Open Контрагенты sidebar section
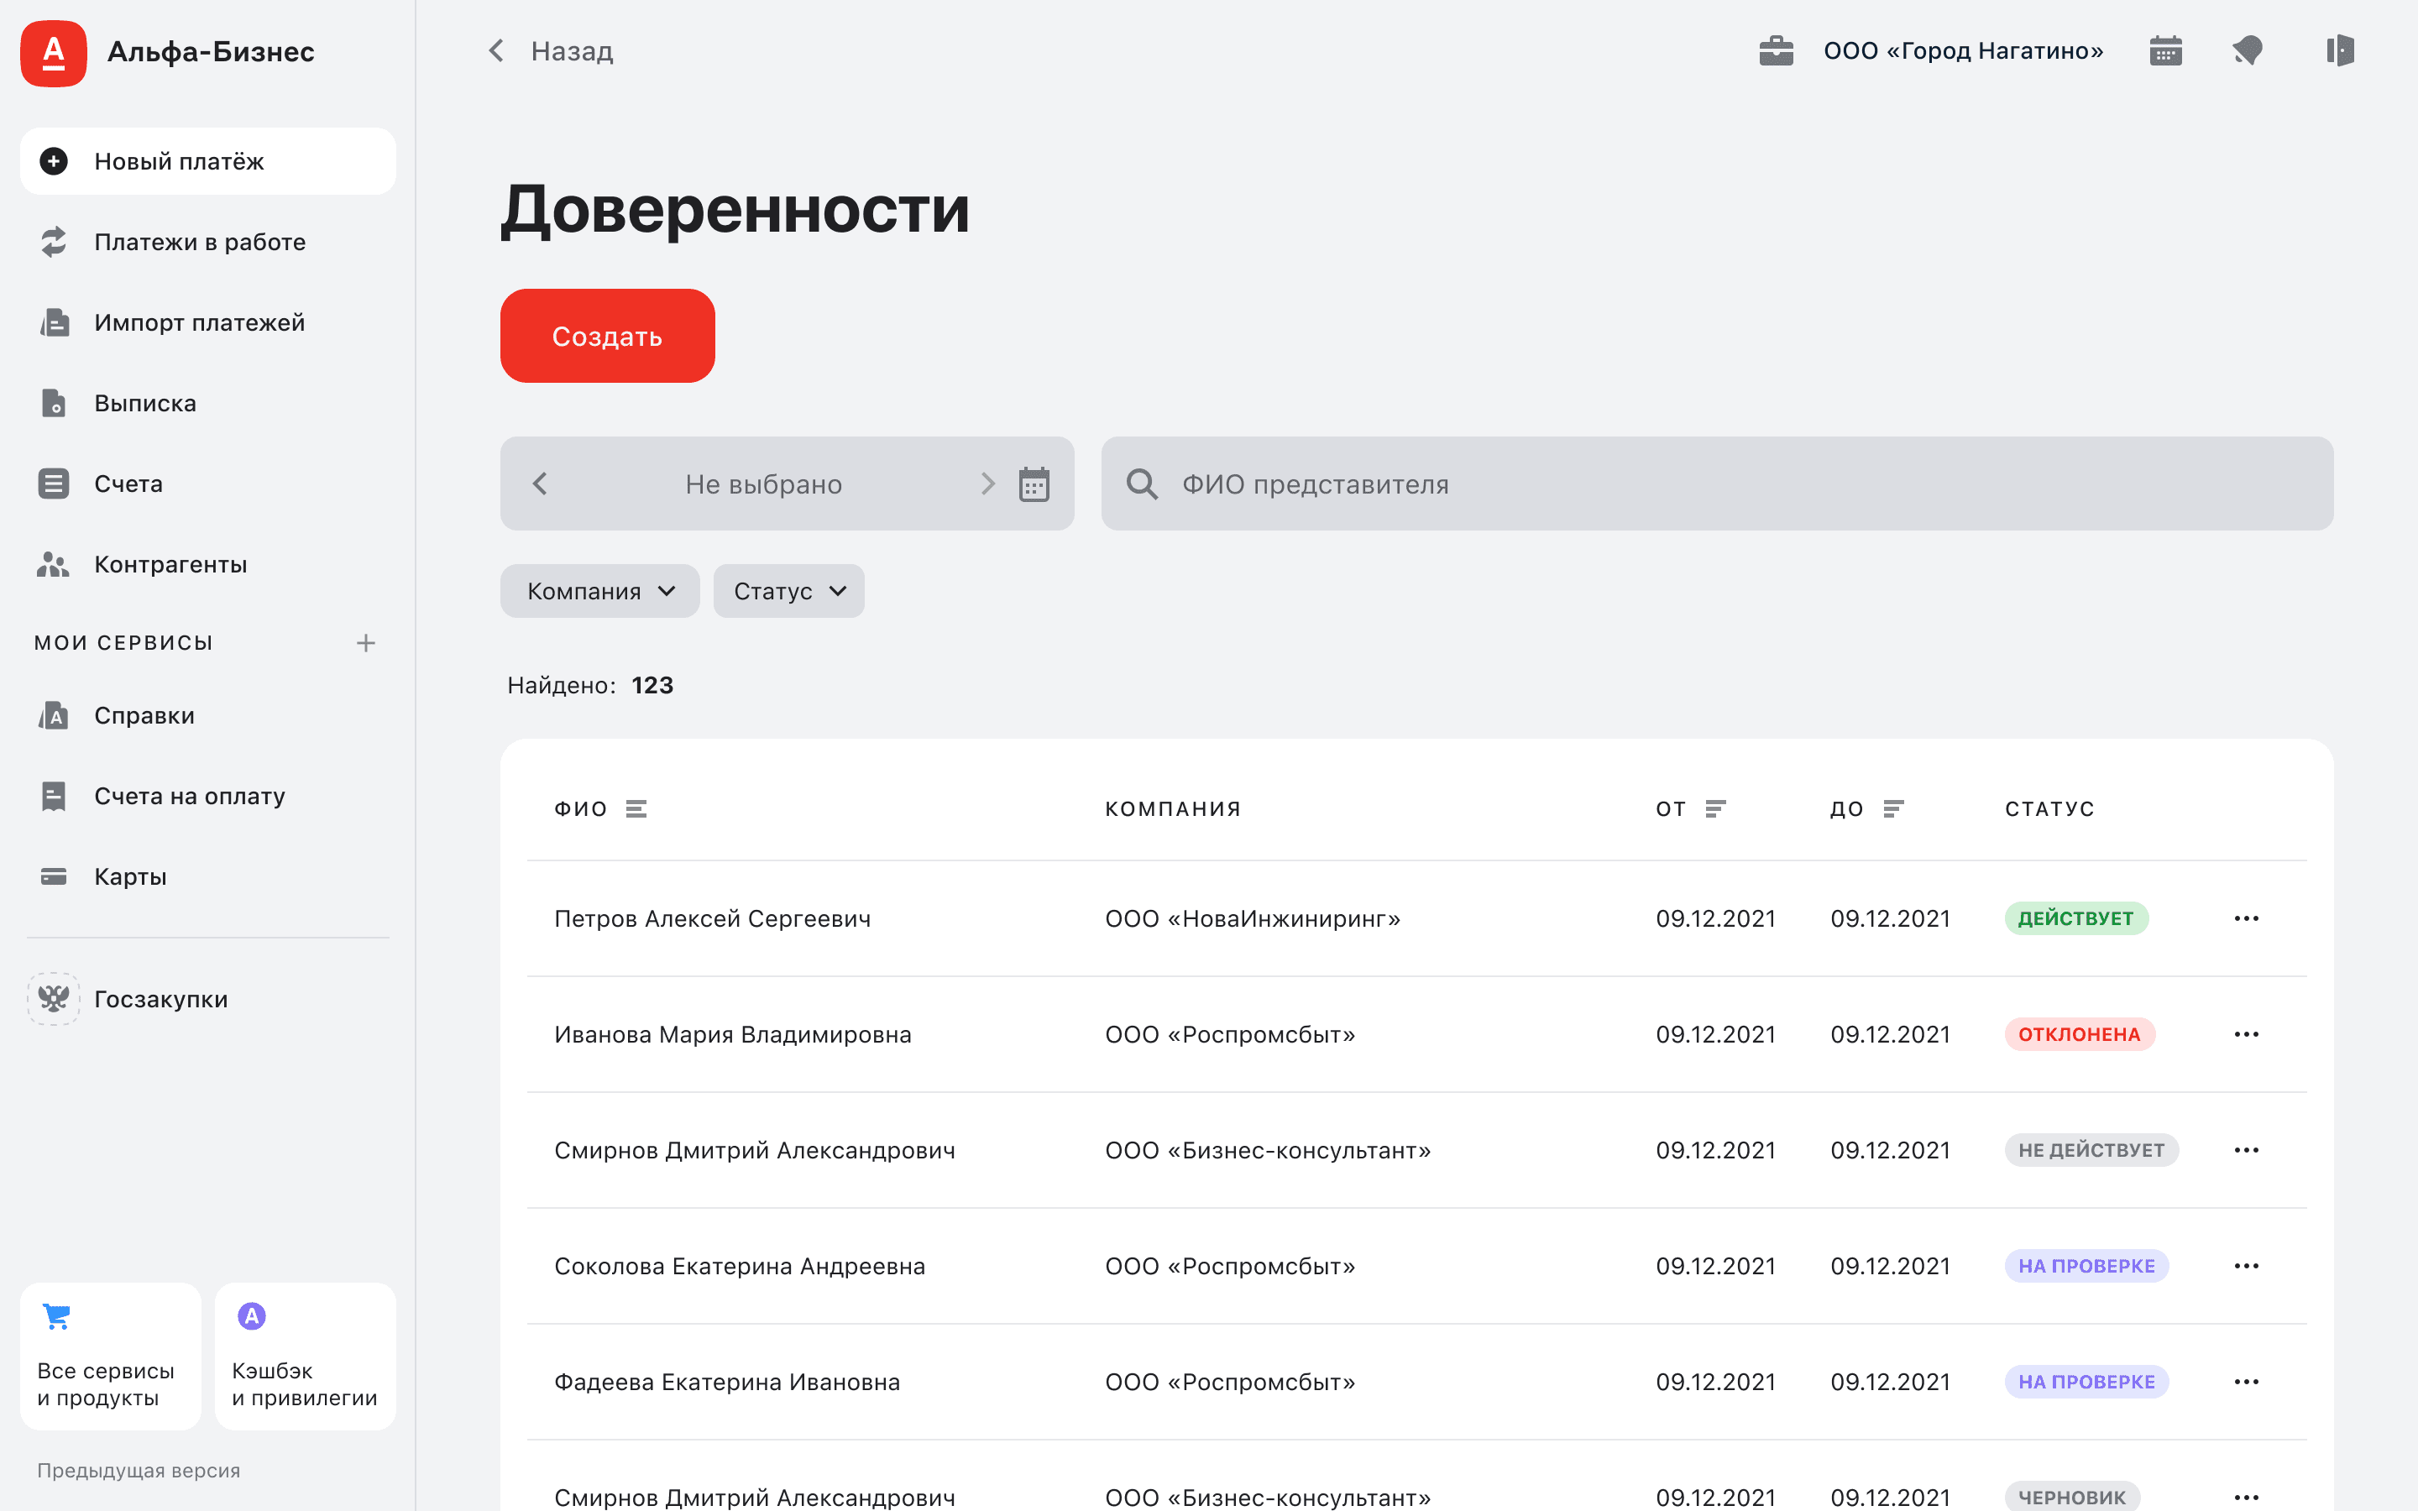2418x1511 pixels. pyautogui.click(x=170, y=565)
